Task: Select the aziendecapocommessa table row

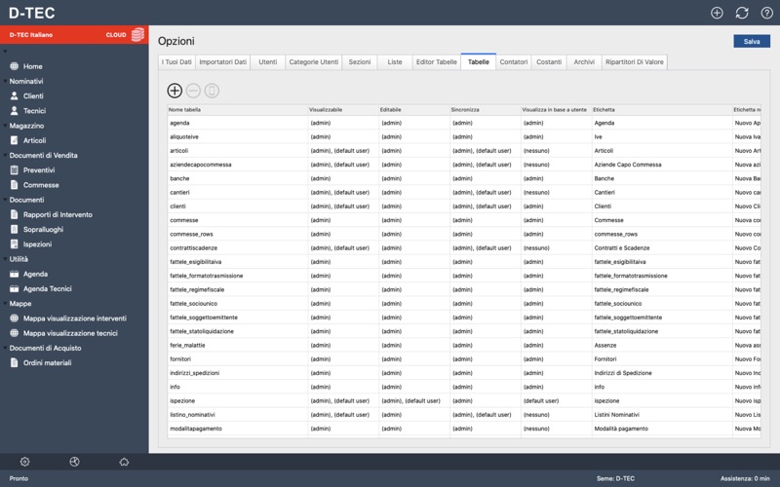Action: [464, 165]
